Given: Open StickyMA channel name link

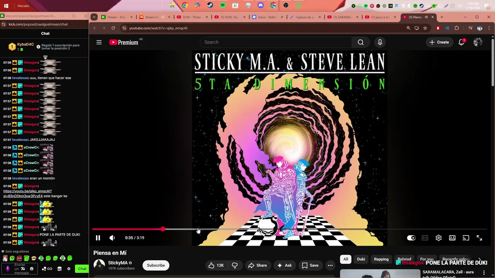Looking at the screenshot, I should (118, 263).
